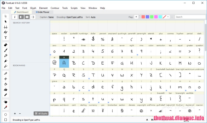Viewport: 207px width, 123px height.
Task: Select the Rapid tool
Action: point(5,61)
